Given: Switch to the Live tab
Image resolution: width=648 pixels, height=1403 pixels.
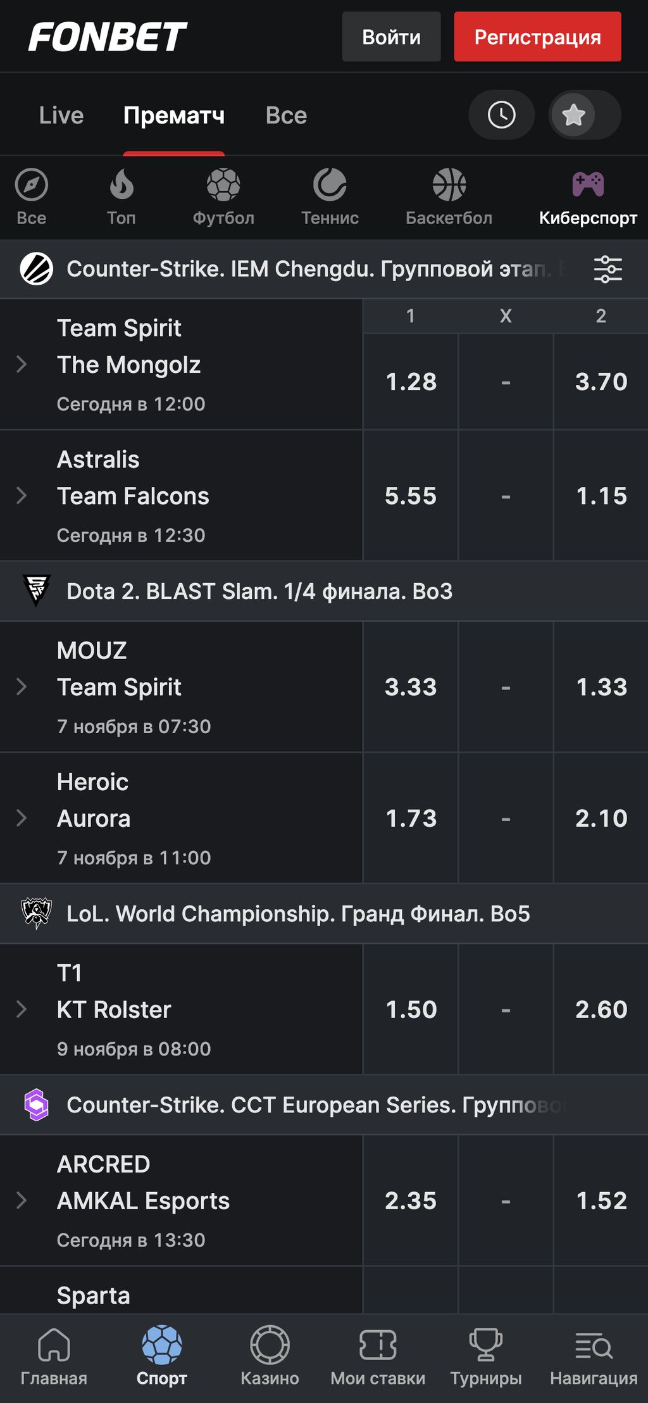Looking at the screenshot, I should pos(61,115).
